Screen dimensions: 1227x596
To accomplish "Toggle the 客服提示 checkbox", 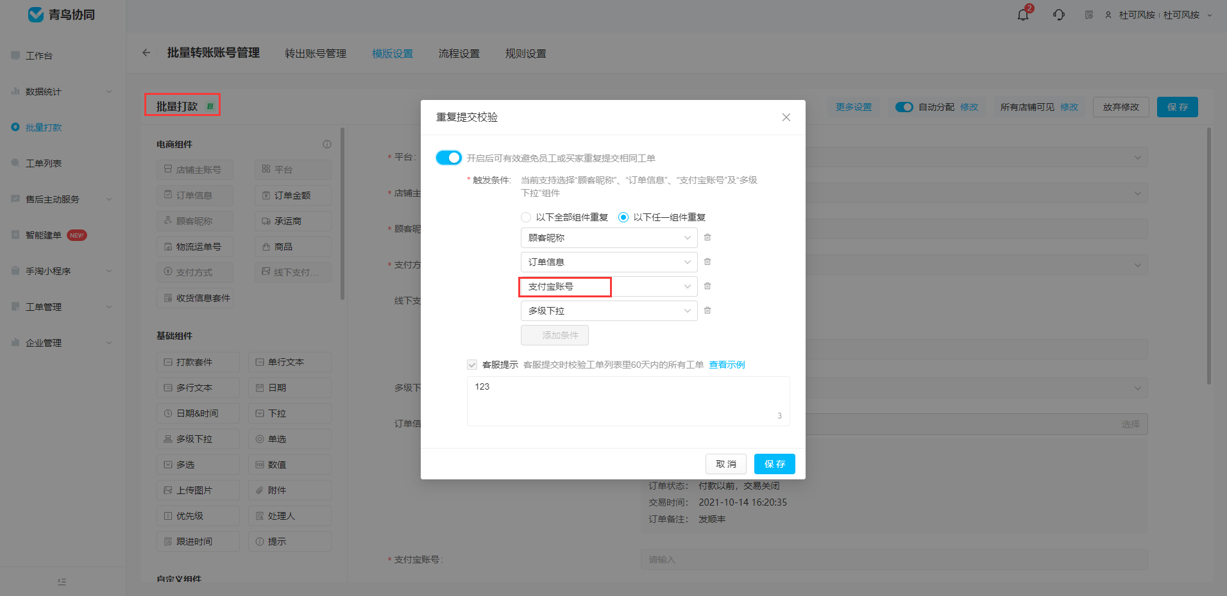I will coord(472,365).
